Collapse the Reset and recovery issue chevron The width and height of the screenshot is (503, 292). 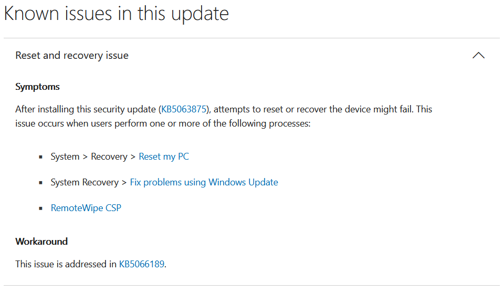click(478, 56)
